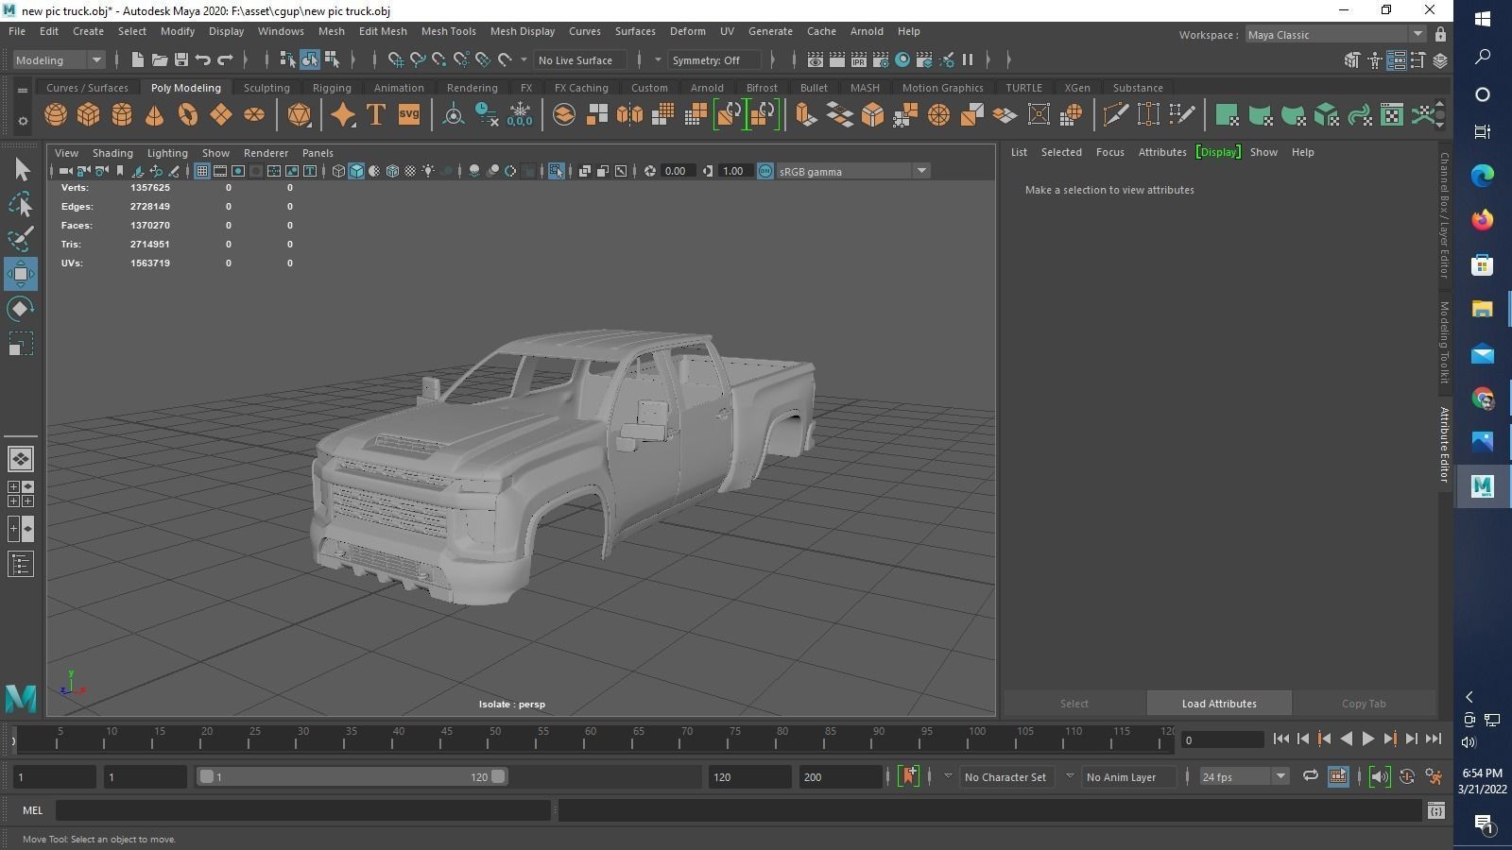Viewport: 1512px width, 850px height.
Task: Create a polygon sphere from the shelf
Action: tap(56, 115)
